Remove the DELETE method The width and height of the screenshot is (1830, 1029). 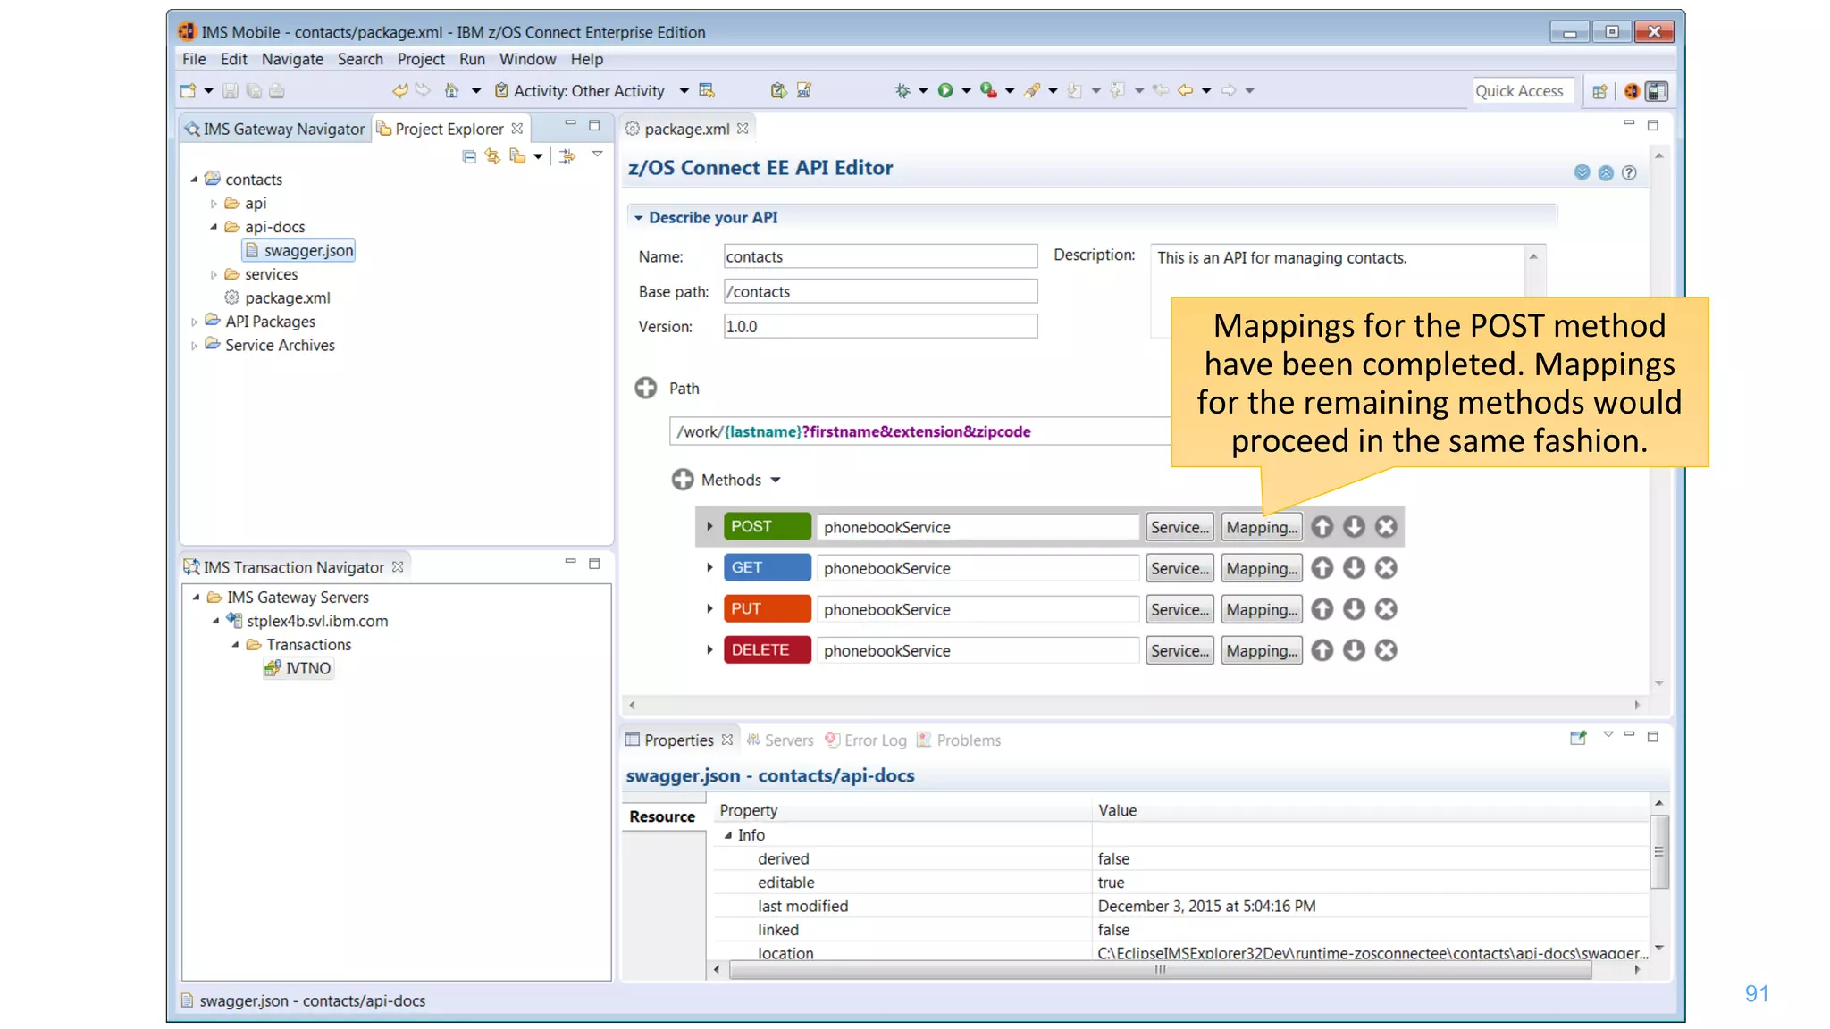tap(1386, 650)
